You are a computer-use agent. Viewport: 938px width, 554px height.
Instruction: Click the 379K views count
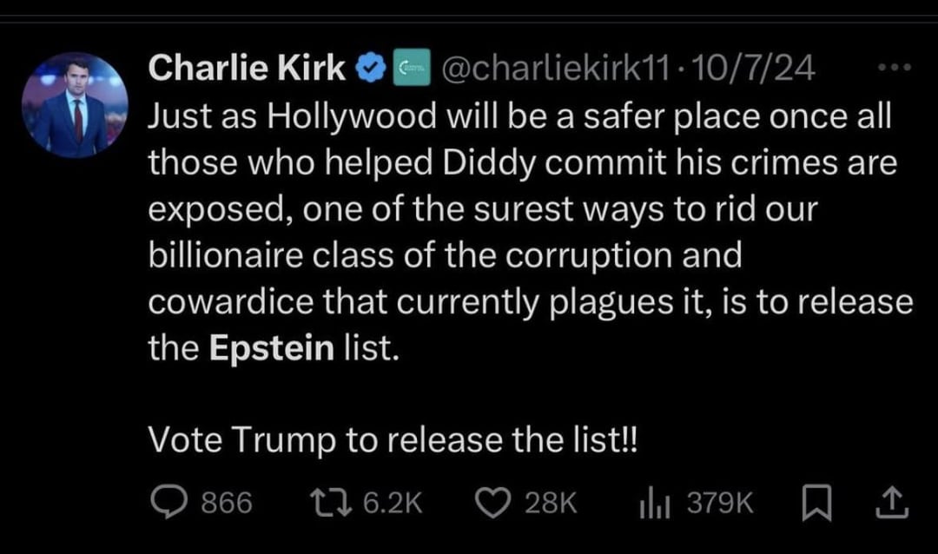[x=720, y=503]
